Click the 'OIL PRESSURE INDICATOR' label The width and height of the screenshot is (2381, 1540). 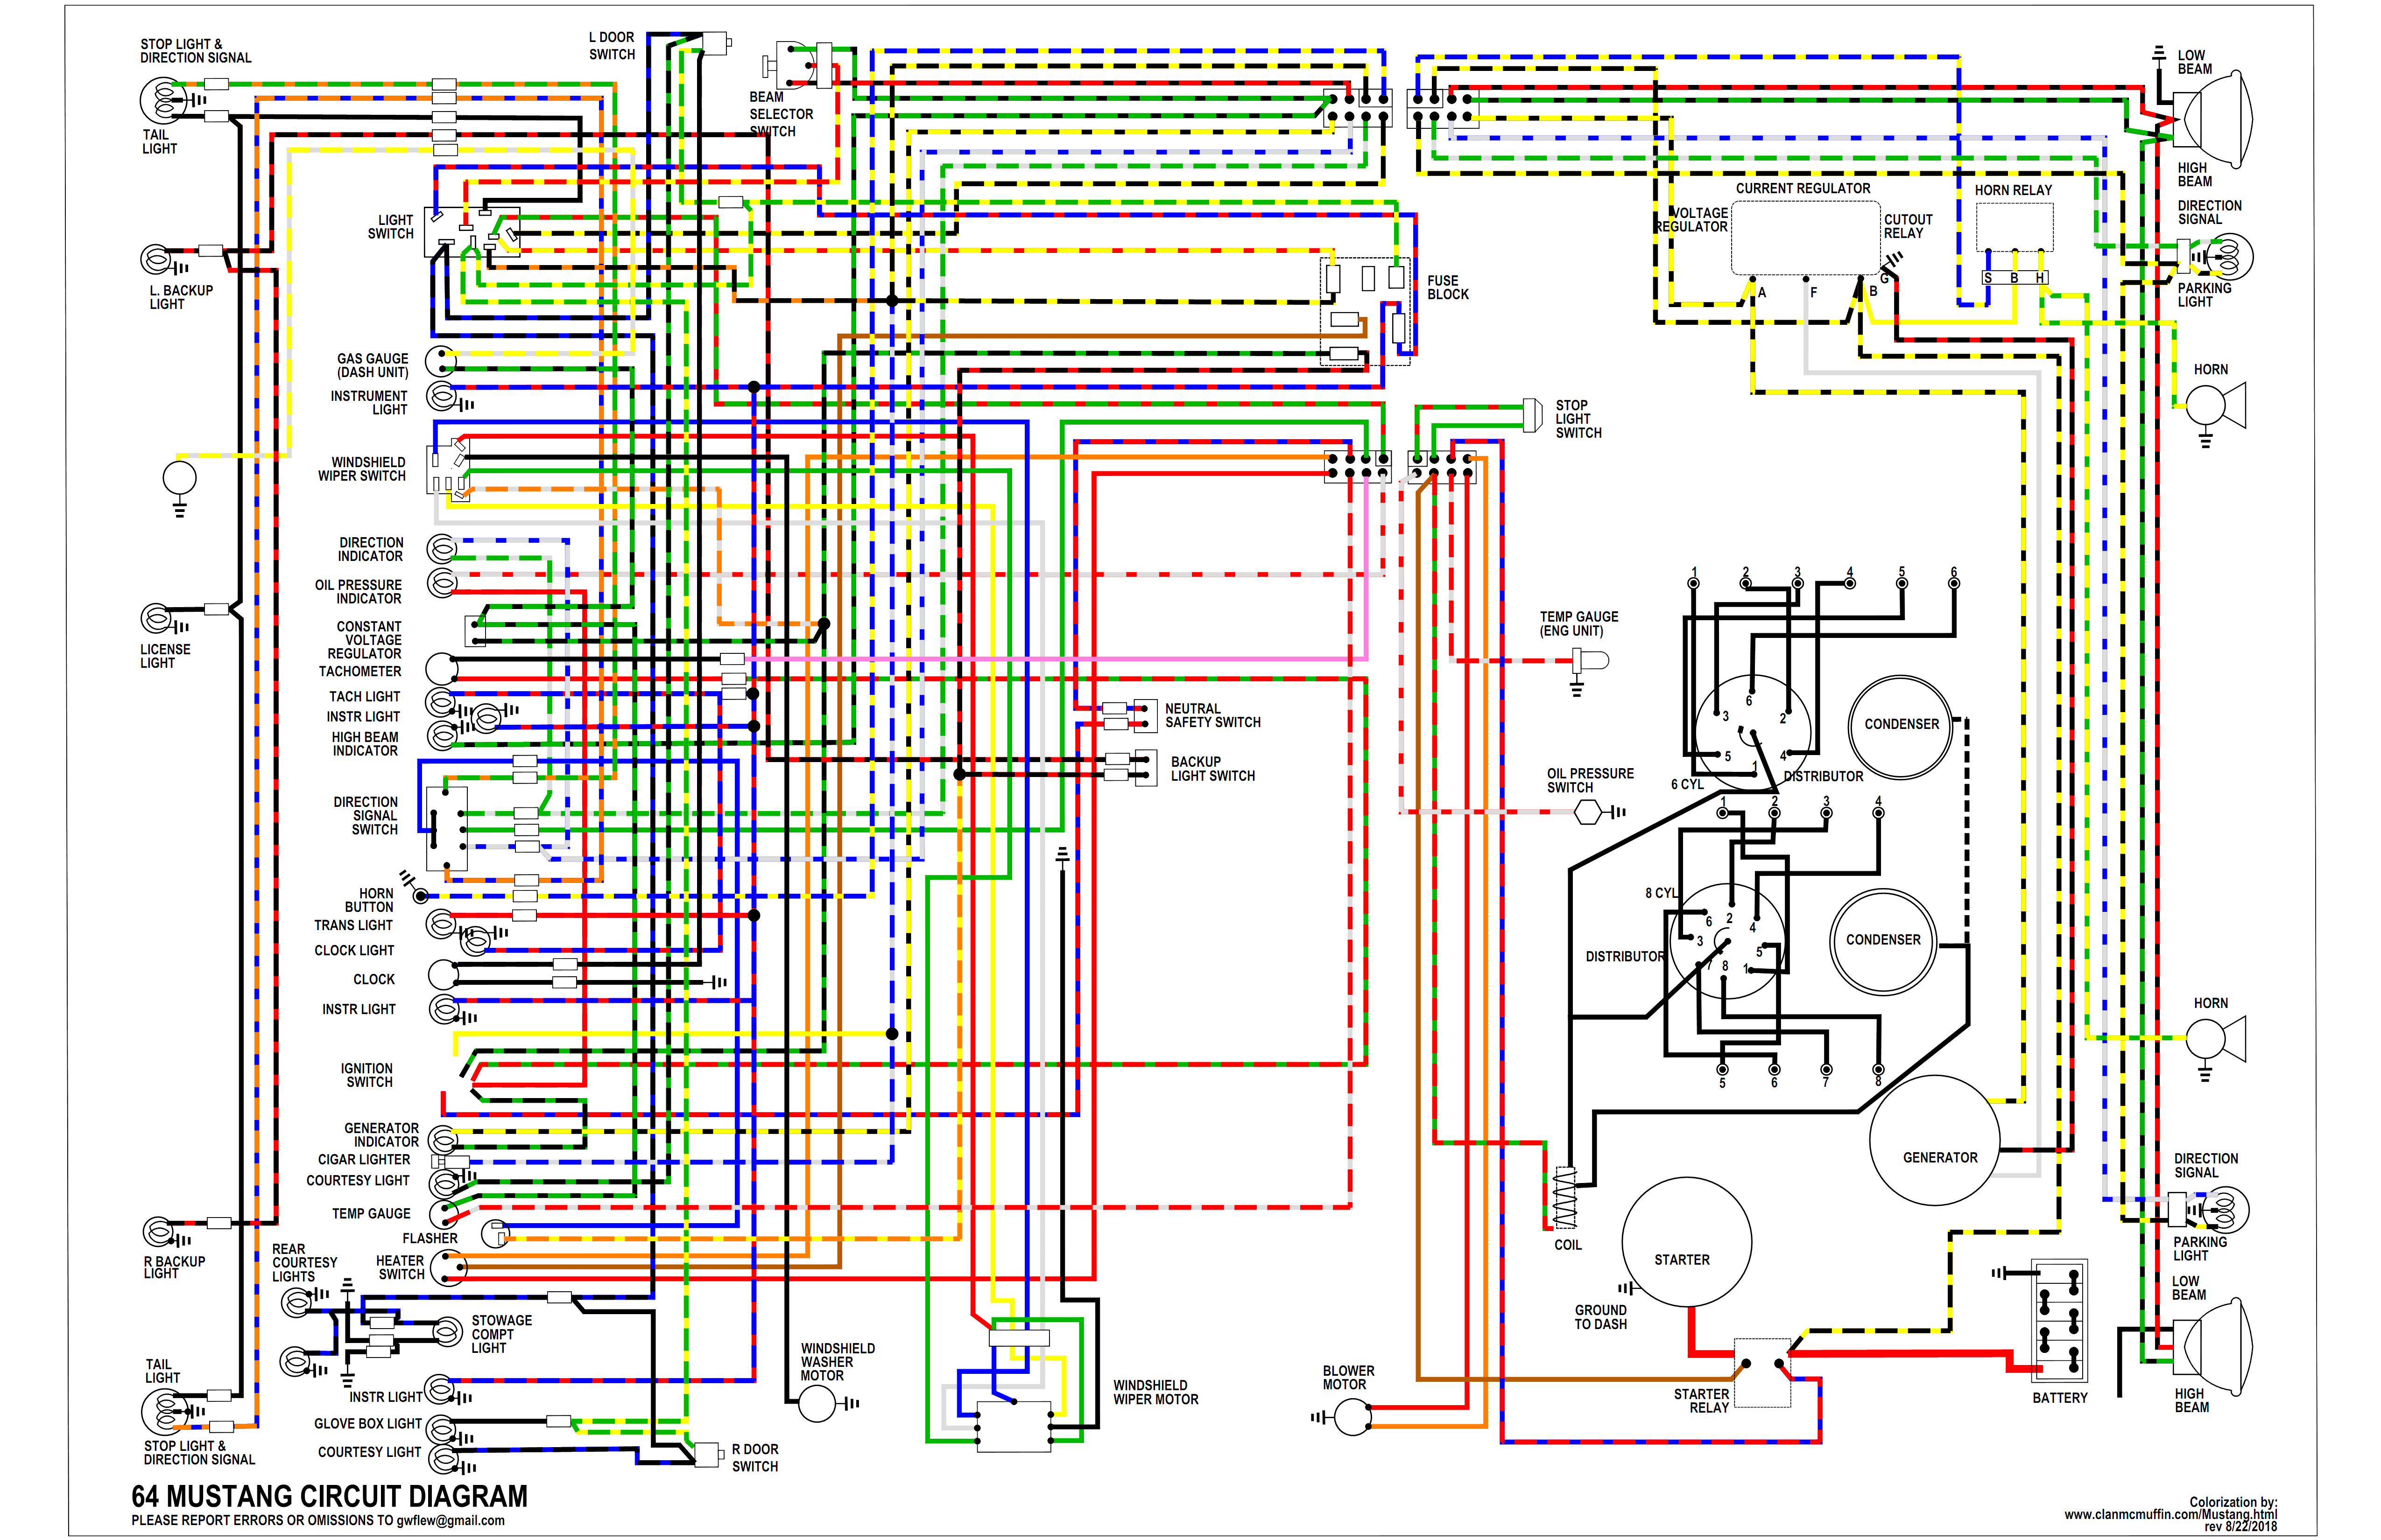[x=358, y=592]
